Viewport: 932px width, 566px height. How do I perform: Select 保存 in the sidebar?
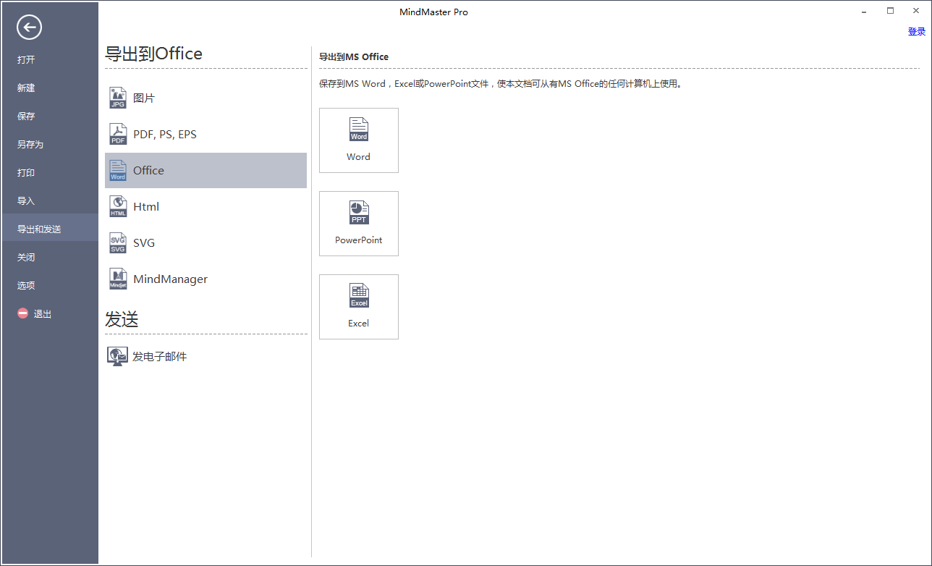pyautogui.click(x=26, y=116)
